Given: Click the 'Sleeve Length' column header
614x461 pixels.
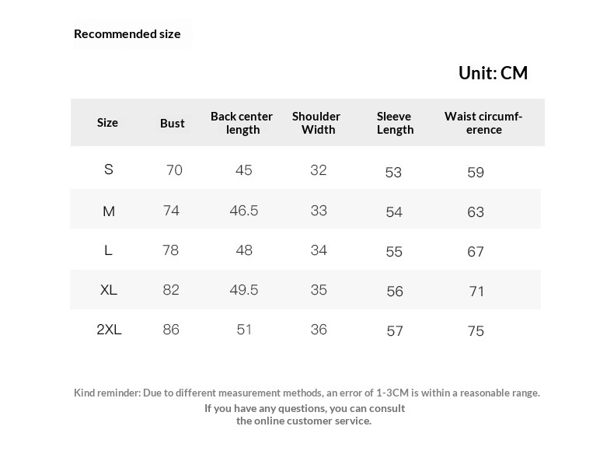Looking at the screenshot, I should point(395,123).
